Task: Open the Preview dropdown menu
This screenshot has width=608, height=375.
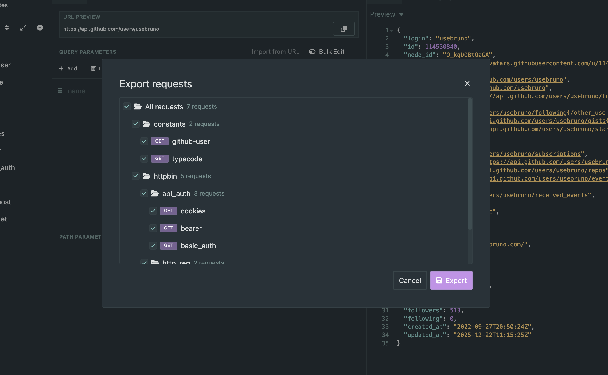Action: click(387, 14)
